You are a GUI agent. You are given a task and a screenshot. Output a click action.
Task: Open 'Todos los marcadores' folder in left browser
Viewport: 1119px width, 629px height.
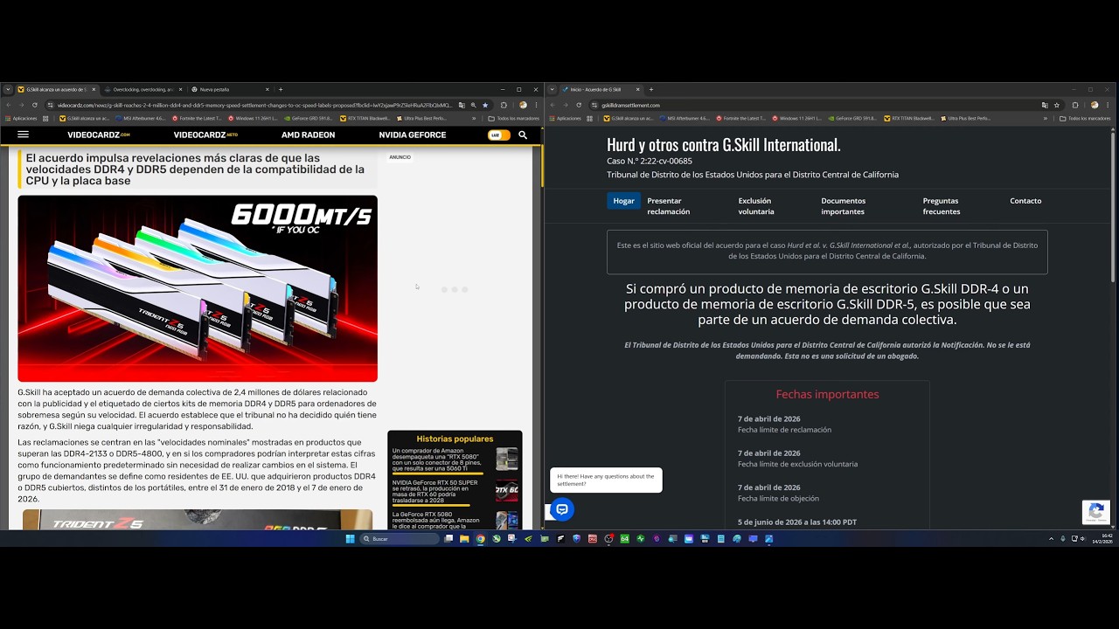pyautogui.click(x=514, y=118)
